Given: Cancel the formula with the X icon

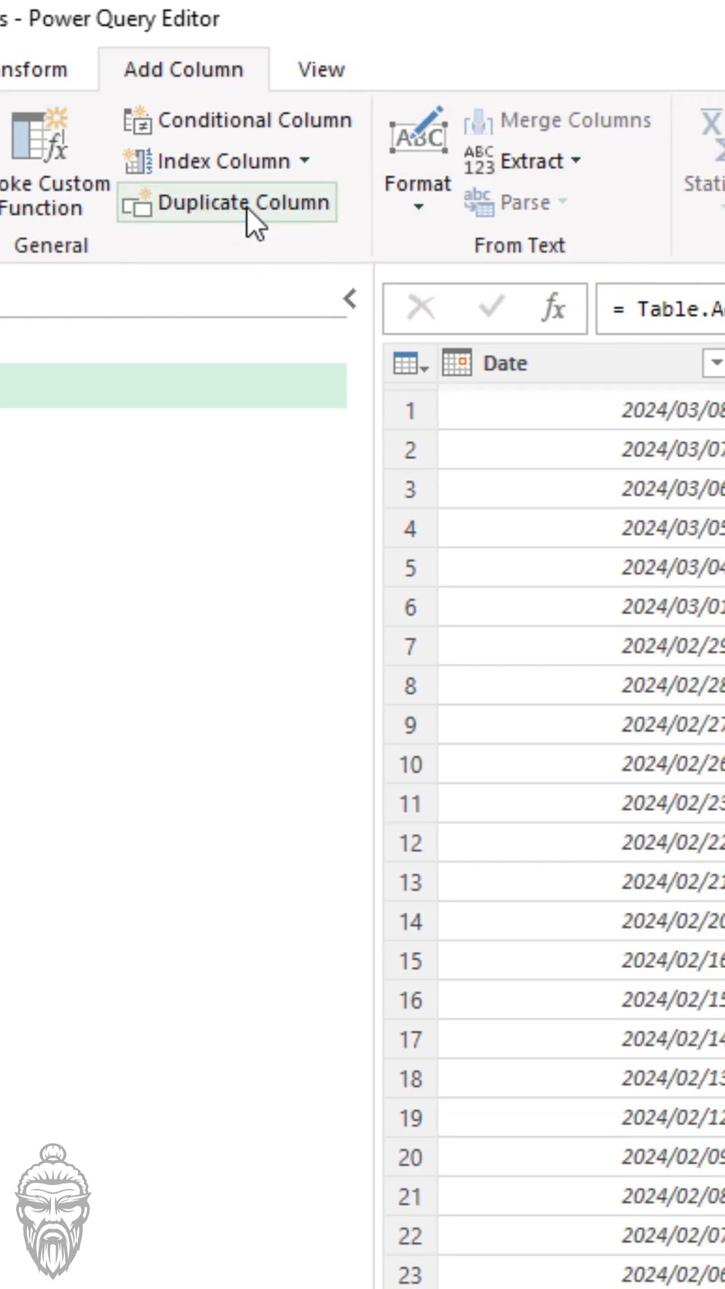Looking at the screenshot, I should 422,308.
